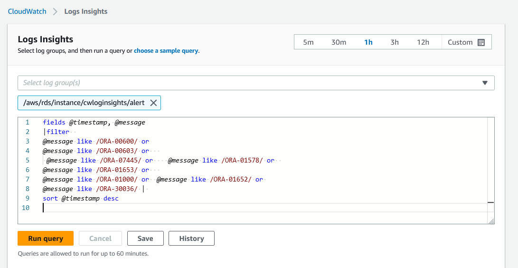The height and width of the screenshot is (268, 518).
Task: Click the /ORA-01652/ pattern on line 7
Action: pos(231,180)
